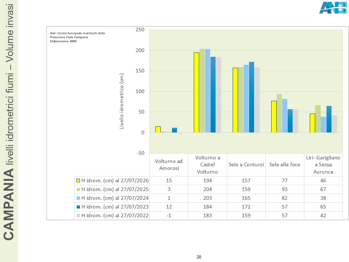Click the olive-green 2025 legend swatch
The width and height of the screenshot is (349, 262).
click(x=78, y=189)
